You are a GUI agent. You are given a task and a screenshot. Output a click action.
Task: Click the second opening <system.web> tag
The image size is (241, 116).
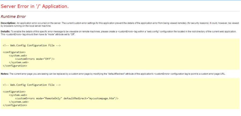pos(18,95)
